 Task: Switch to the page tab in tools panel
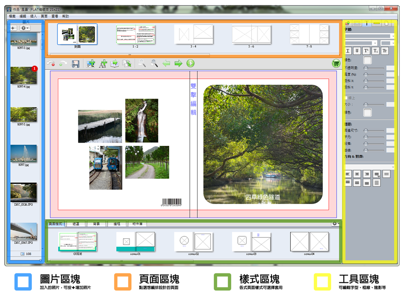[386, 23]
